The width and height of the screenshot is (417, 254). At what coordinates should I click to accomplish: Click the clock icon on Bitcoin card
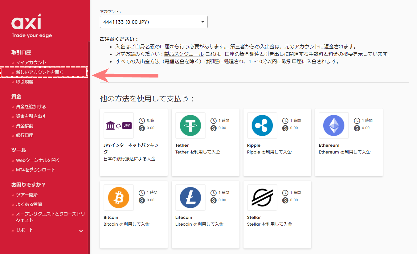coord(142,193)
